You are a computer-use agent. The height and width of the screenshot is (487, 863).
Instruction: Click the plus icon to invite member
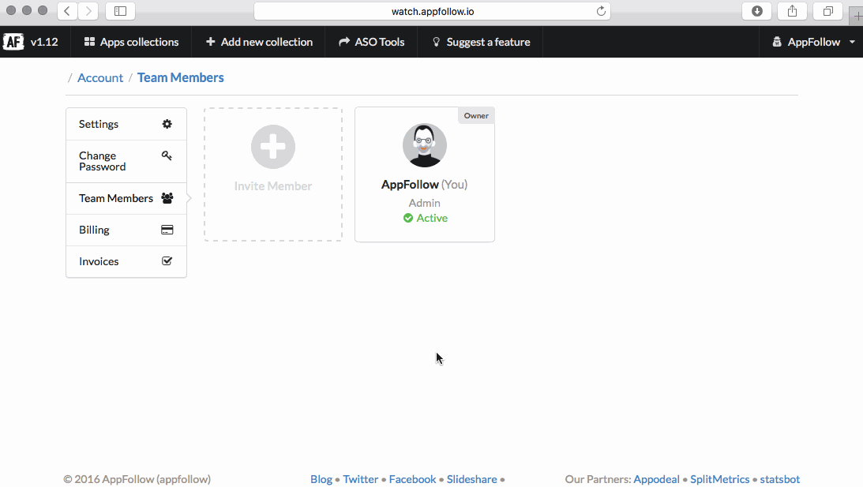pos(273,146)
